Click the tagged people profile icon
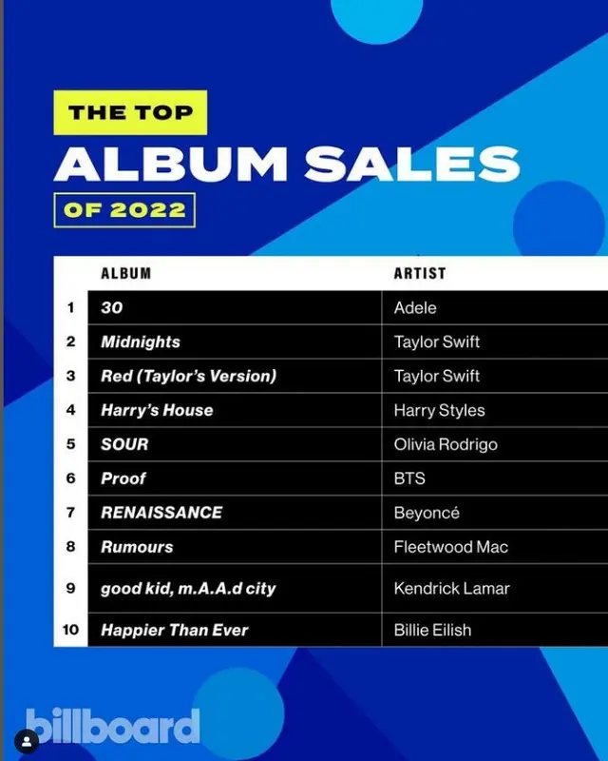Screen dimensions: 608x761 (x=27, y=742)
